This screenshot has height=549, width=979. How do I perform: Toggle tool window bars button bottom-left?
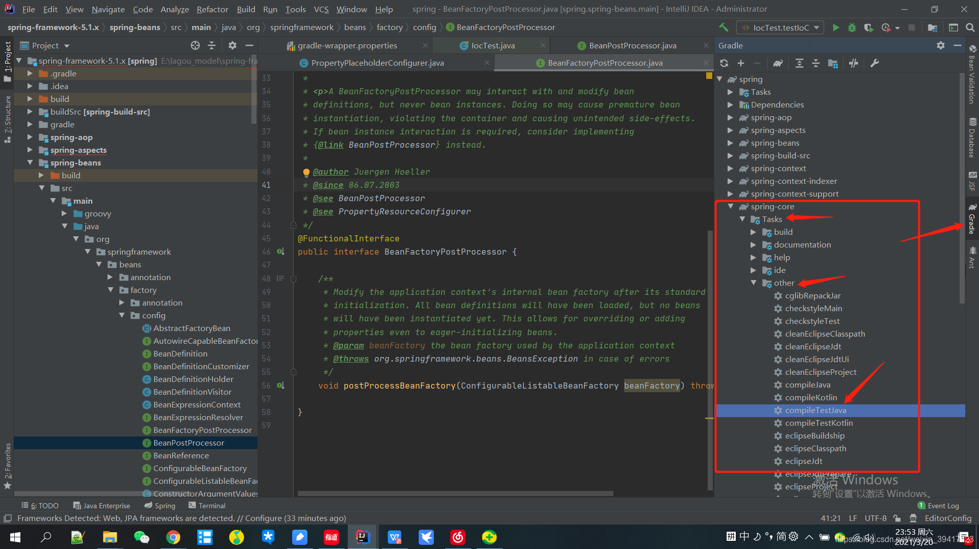(8, 518)
